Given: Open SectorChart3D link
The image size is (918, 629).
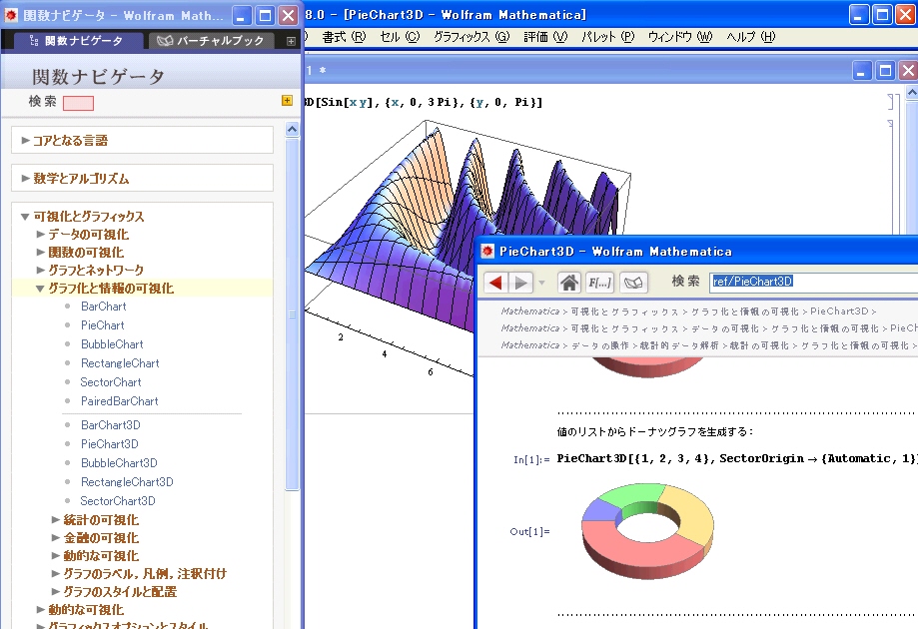Looking at the screenshot, I should click(118, 501).
